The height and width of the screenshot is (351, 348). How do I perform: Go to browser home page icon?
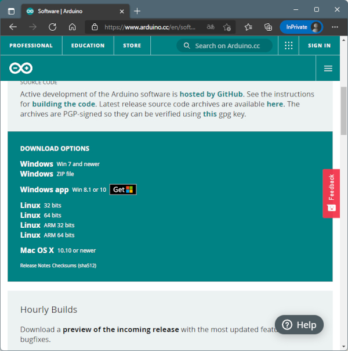click(x=72, y=27)
